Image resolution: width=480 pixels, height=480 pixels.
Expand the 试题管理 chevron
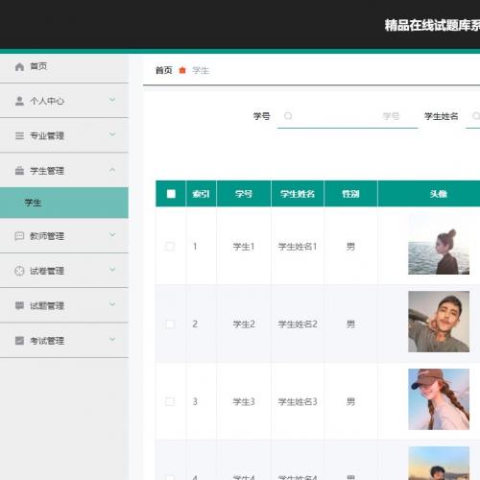(x=112, y=304)
